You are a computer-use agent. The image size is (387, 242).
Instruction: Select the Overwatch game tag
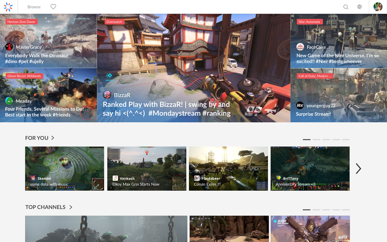click(114, 22)
